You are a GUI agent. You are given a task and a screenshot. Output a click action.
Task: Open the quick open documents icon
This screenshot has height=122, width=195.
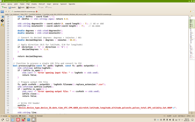pyautogui.click(x=2, y=12)
